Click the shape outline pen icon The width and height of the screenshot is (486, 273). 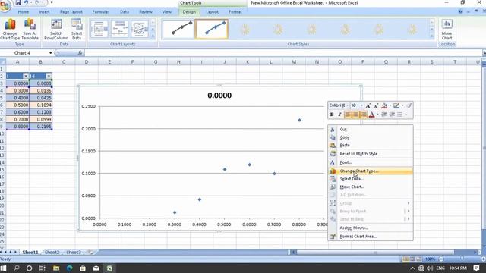point(396,106)
